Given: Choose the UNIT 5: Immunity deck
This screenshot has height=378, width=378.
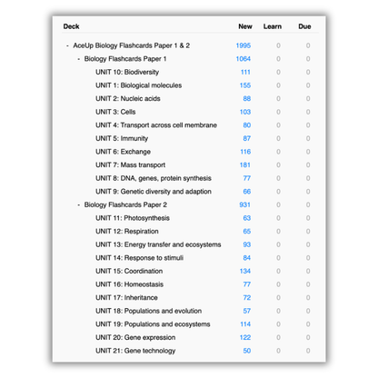Looking at the screenshot, I should pyautogui.click(x=122, y=138).
